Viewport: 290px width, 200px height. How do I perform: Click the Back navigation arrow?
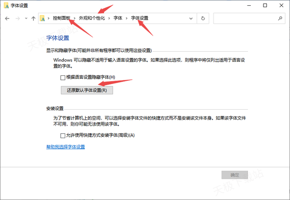pos(7,18)
